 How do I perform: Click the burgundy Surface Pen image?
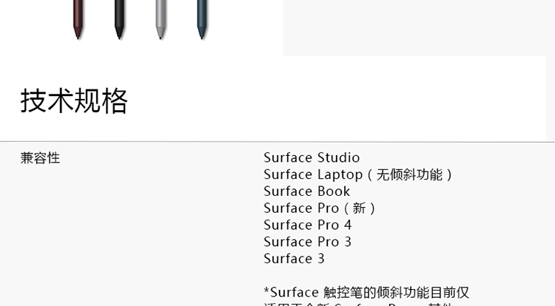point(78,19)
